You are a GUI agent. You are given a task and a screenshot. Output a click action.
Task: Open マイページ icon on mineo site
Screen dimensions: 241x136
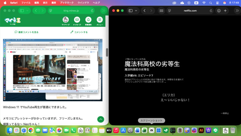tap(66, 21)
